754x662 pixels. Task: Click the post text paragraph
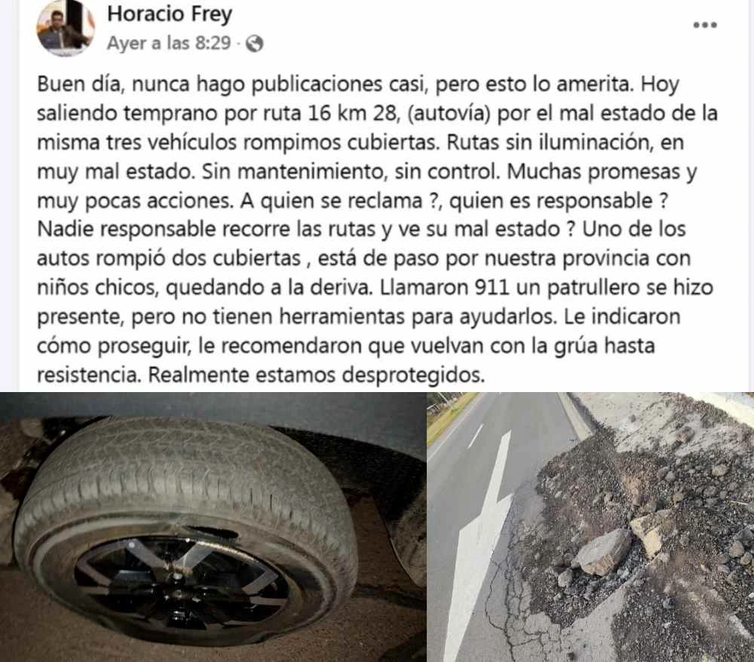point(377,229)
